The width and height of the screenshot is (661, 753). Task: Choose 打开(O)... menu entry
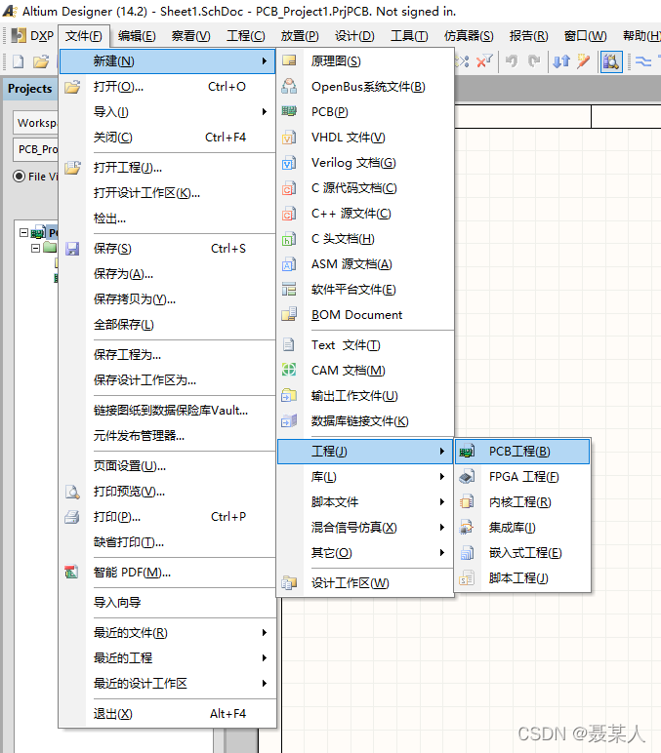168,87
